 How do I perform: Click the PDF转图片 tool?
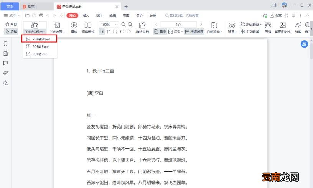57,28
